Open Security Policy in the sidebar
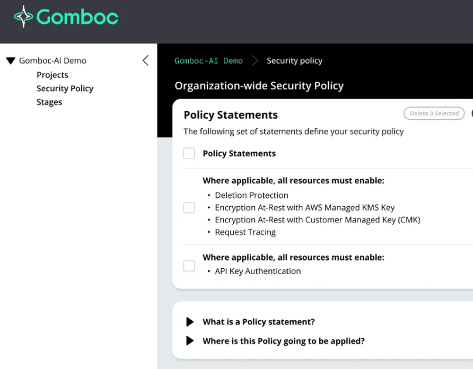This screenshot has height=369, width=473. (65, 88)
